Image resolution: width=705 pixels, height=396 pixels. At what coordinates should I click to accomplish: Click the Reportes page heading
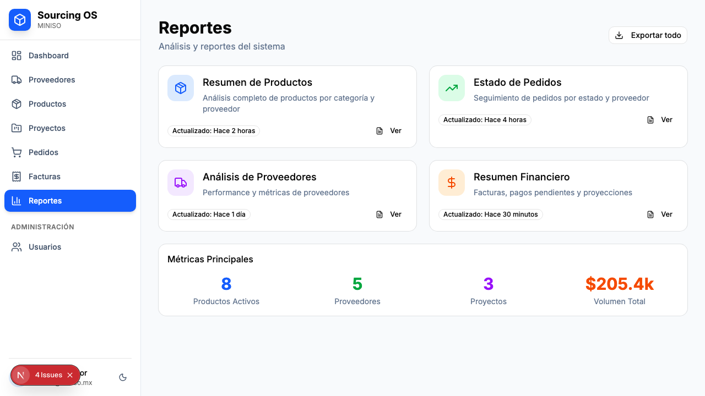(195, 28)
